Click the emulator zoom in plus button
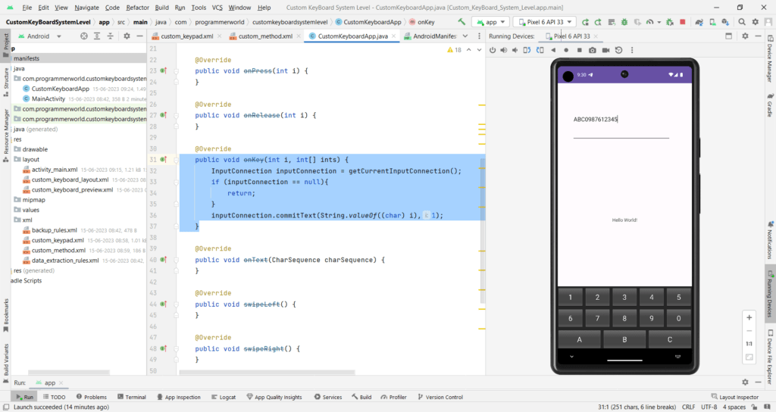Screen dimensions: 776x412 [749, 317]
